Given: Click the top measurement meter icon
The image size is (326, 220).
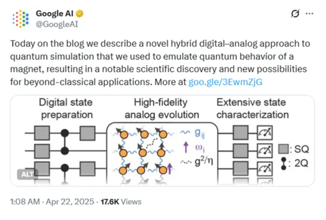Looking at the screenshot, I should click(x=265, y=133).
